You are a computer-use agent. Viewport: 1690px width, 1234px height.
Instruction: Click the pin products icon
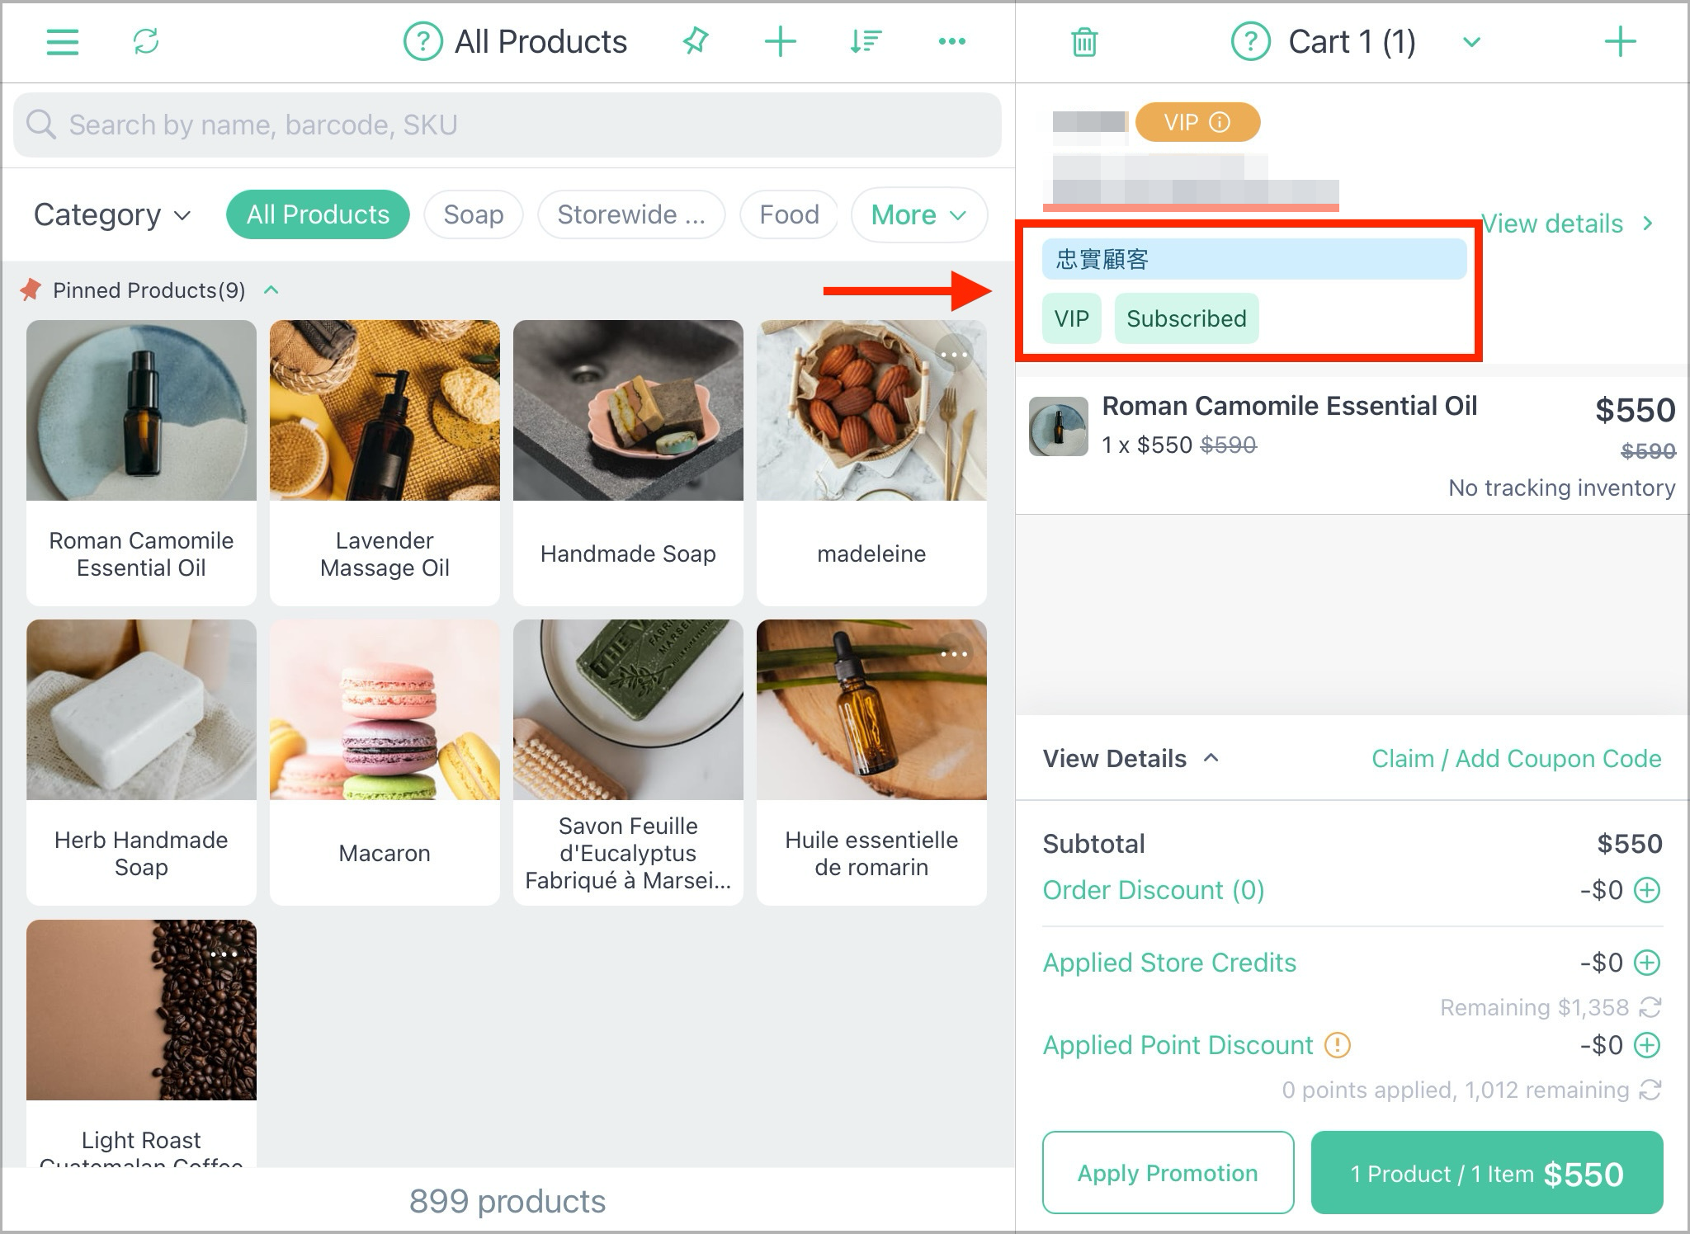[696, 41]
